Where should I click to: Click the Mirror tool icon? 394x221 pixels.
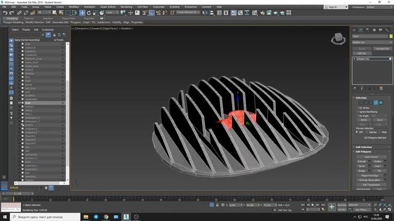tap(205, 13)
